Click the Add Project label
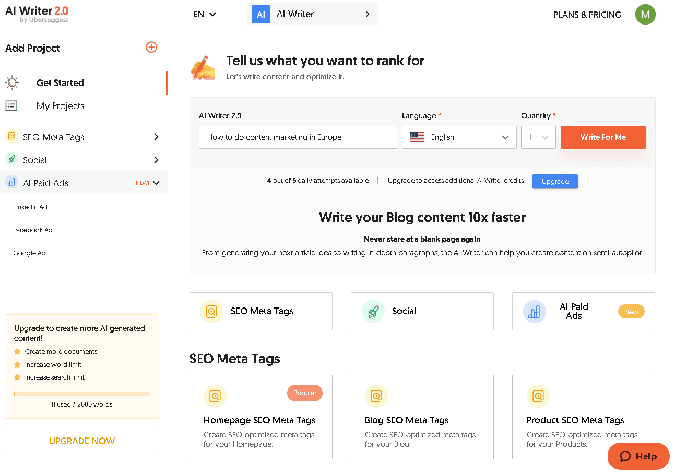The image size is (675, 474). coord(32,48)
